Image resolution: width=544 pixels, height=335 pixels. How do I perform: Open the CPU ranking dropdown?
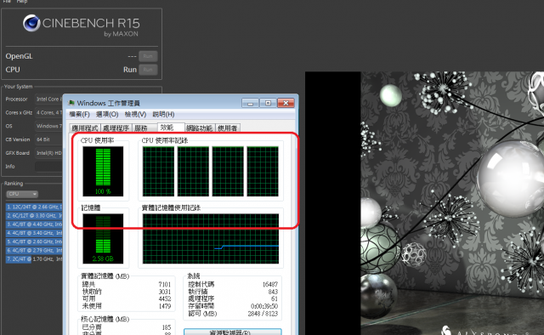[x=22, y=194]
